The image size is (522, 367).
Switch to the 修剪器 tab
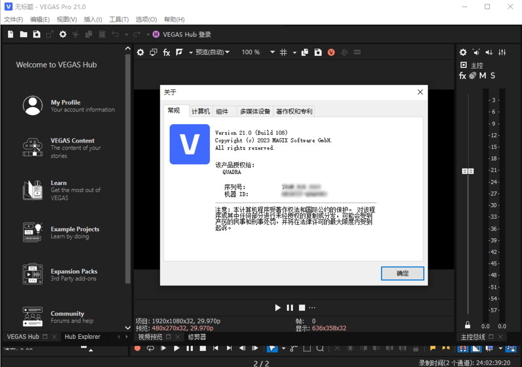pos(197,337)
